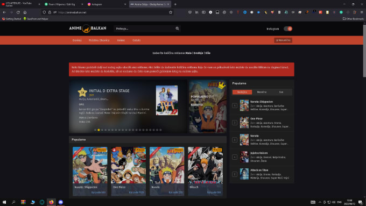Open Bleach card in Popularno grid

click(x=205, y=171)
